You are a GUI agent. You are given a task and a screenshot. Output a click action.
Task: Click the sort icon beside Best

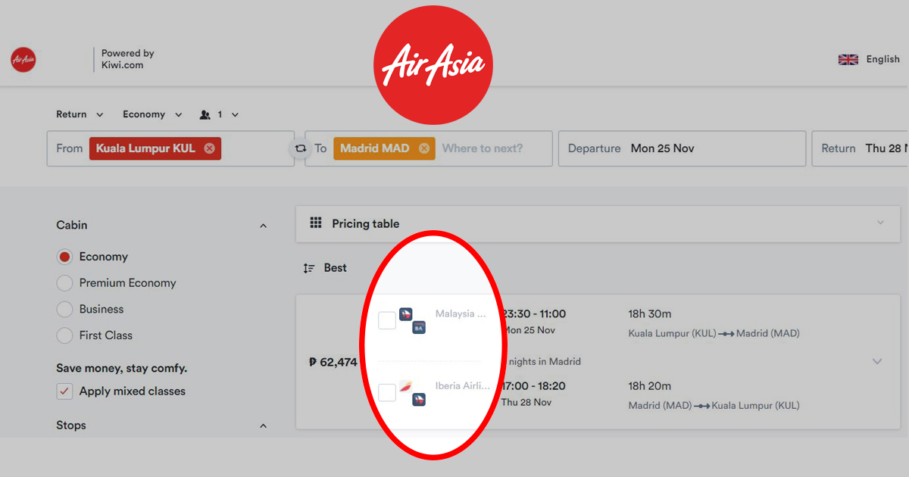click(x=309, y=268)
